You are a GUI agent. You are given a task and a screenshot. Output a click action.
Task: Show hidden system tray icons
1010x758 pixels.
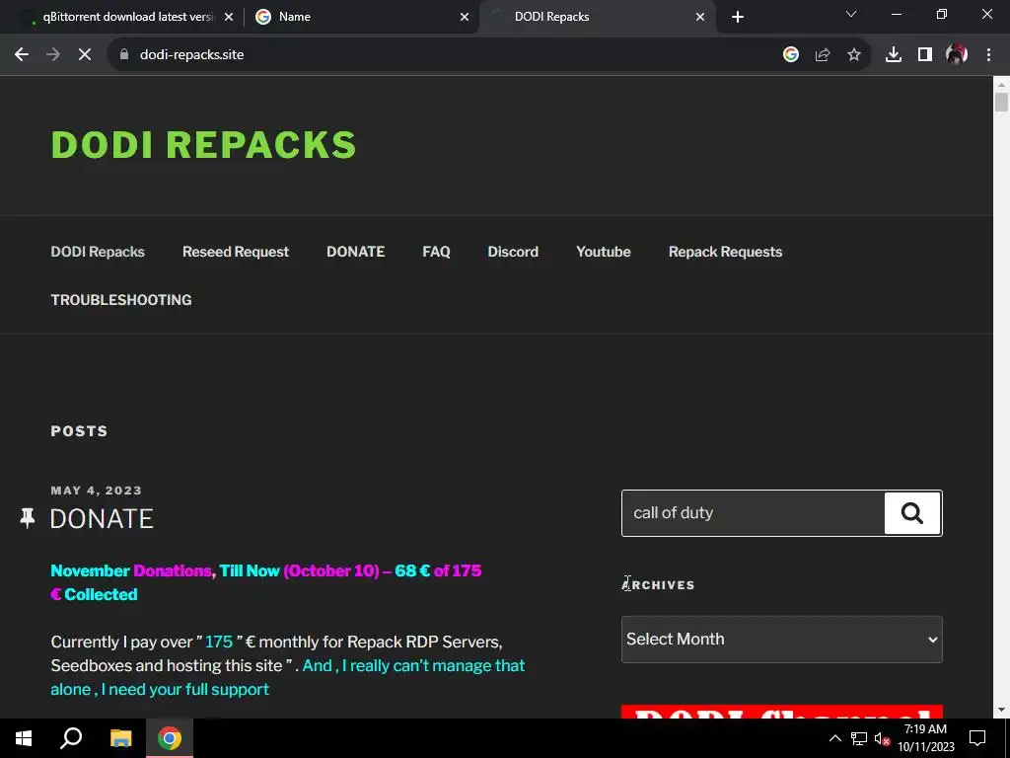(x=834, y=738)
